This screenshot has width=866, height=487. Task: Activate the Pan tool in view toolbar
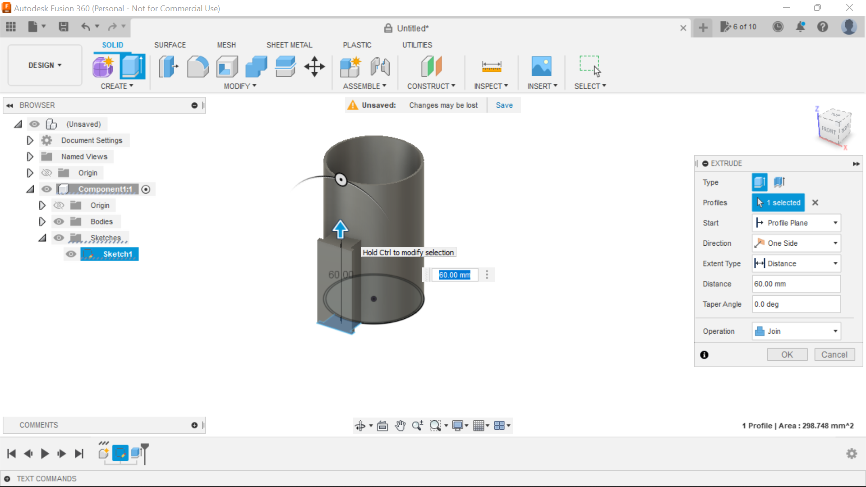(x=401, y=425)
